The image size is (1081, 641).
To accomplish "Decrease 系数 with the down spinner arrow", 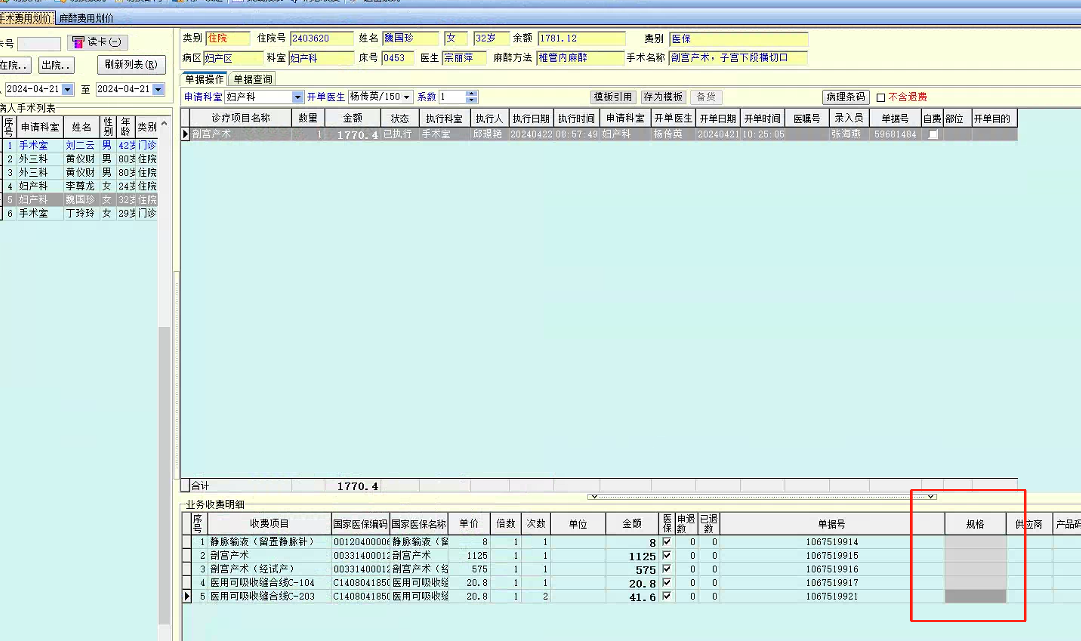I will (x=472, y=100).
